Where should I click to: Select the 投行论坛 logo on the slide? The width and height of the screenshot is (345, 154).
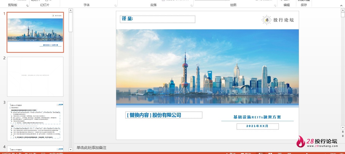pyautogui.click(x=278, y=20)
